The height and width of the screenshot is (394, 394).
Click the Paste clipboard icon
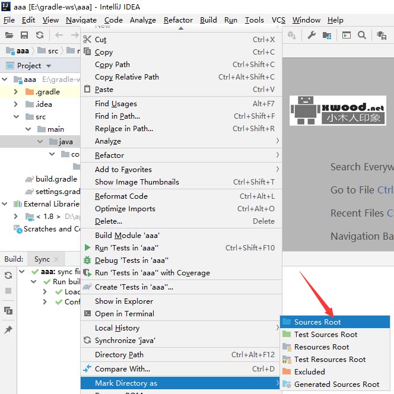(x=87, y=89)
